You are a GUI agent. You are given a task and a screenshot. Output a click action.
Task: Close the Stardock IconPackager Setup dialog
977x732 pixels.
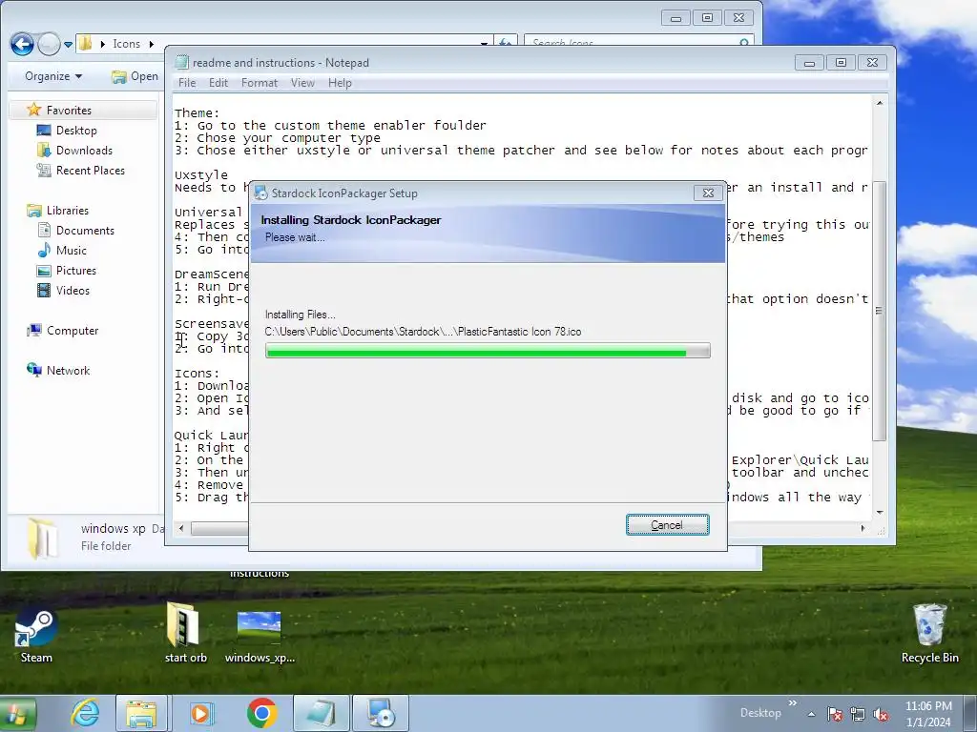708,193
